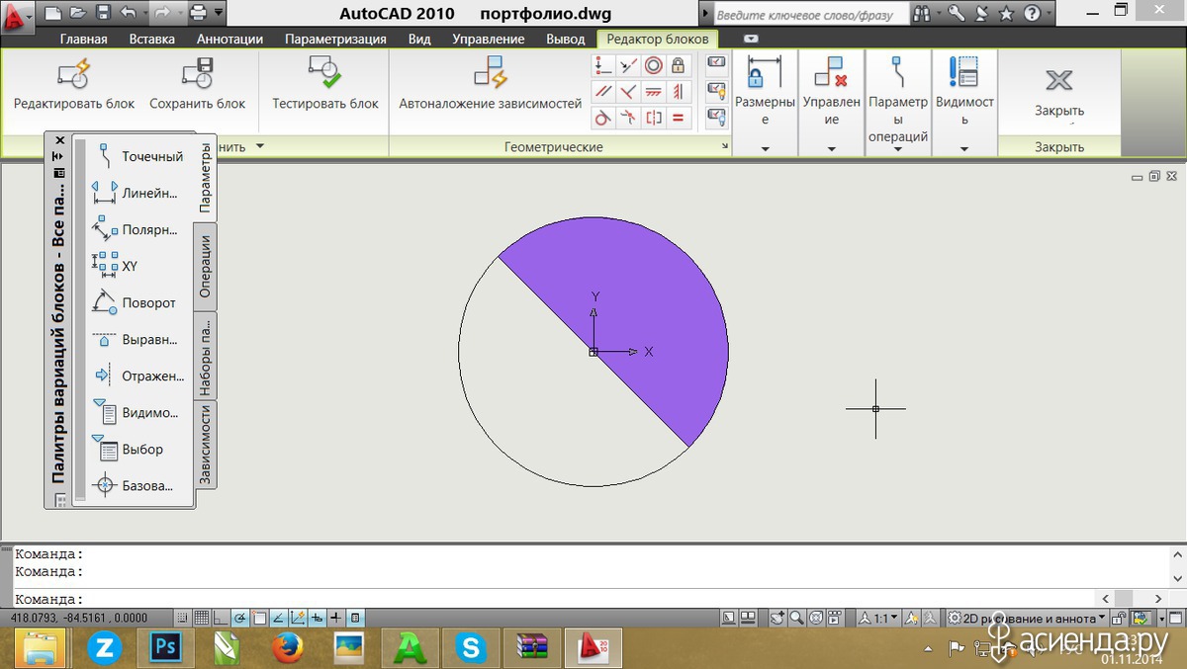Viewport: 1187px width, 669px height.
Task: Apply the Equal constraint (equals sign icon)
Action: 678,118
